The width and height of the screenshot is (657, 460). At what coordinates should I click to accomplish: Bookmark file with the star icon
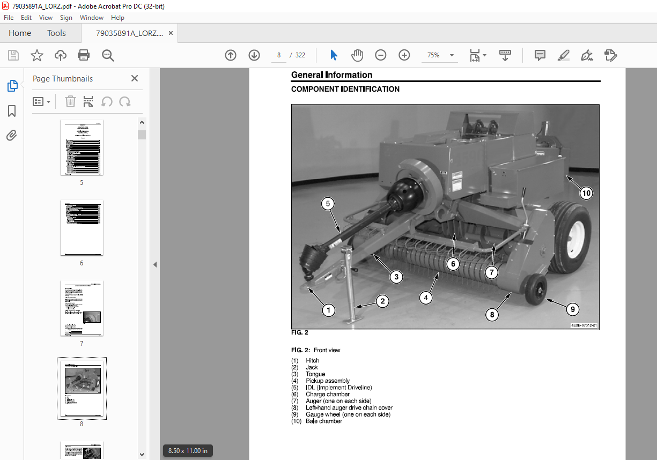[36, 55]
